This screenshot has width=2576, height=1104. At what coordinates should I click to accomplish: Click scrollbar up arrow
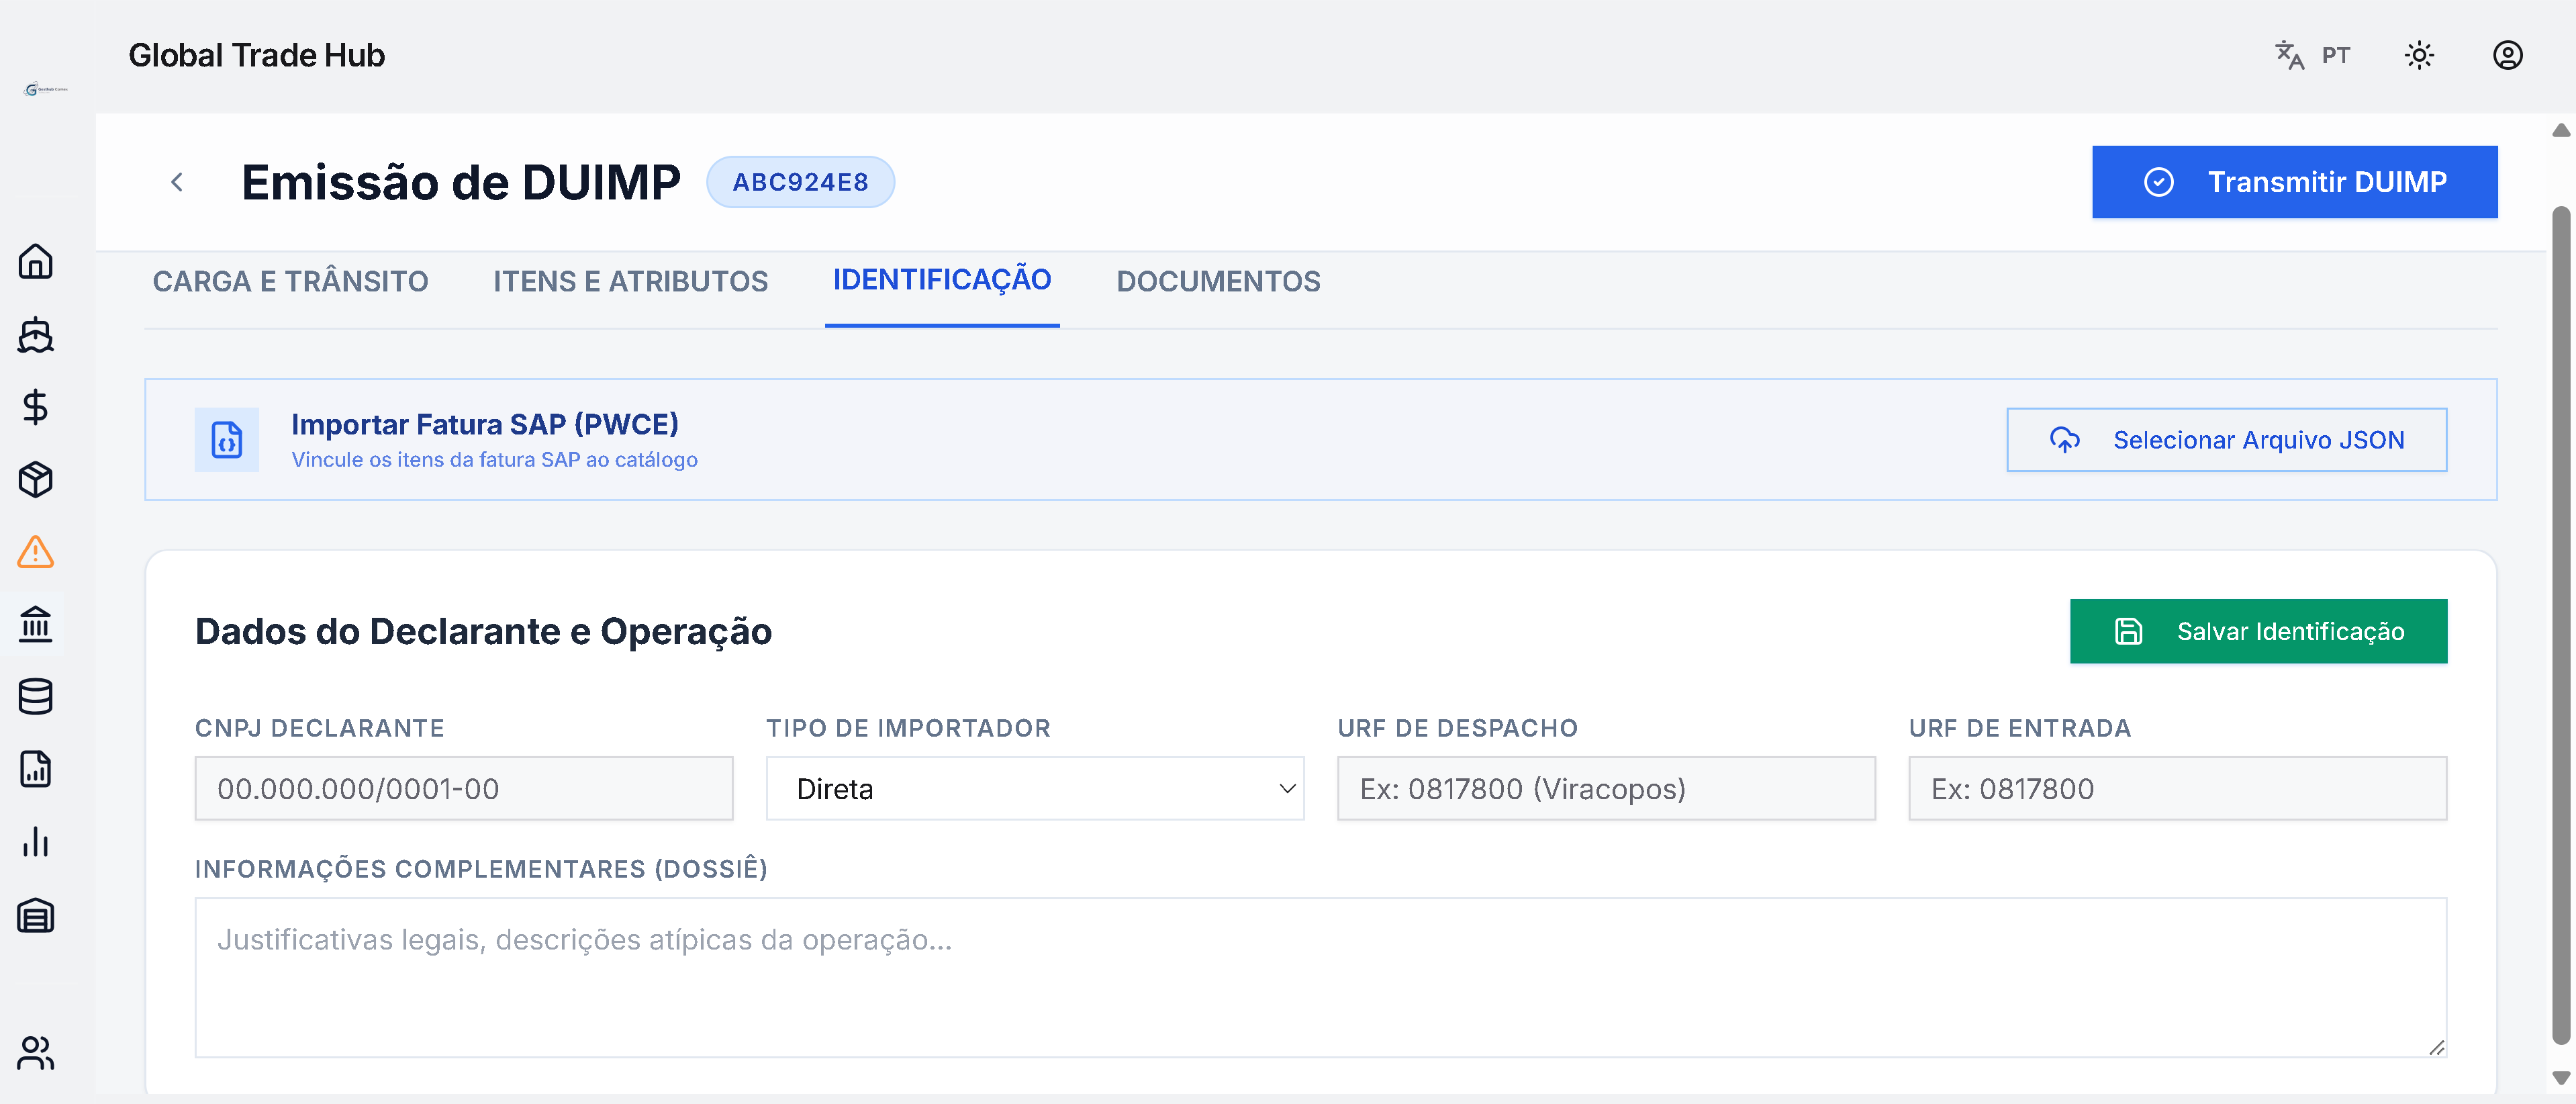[2561, 130]
